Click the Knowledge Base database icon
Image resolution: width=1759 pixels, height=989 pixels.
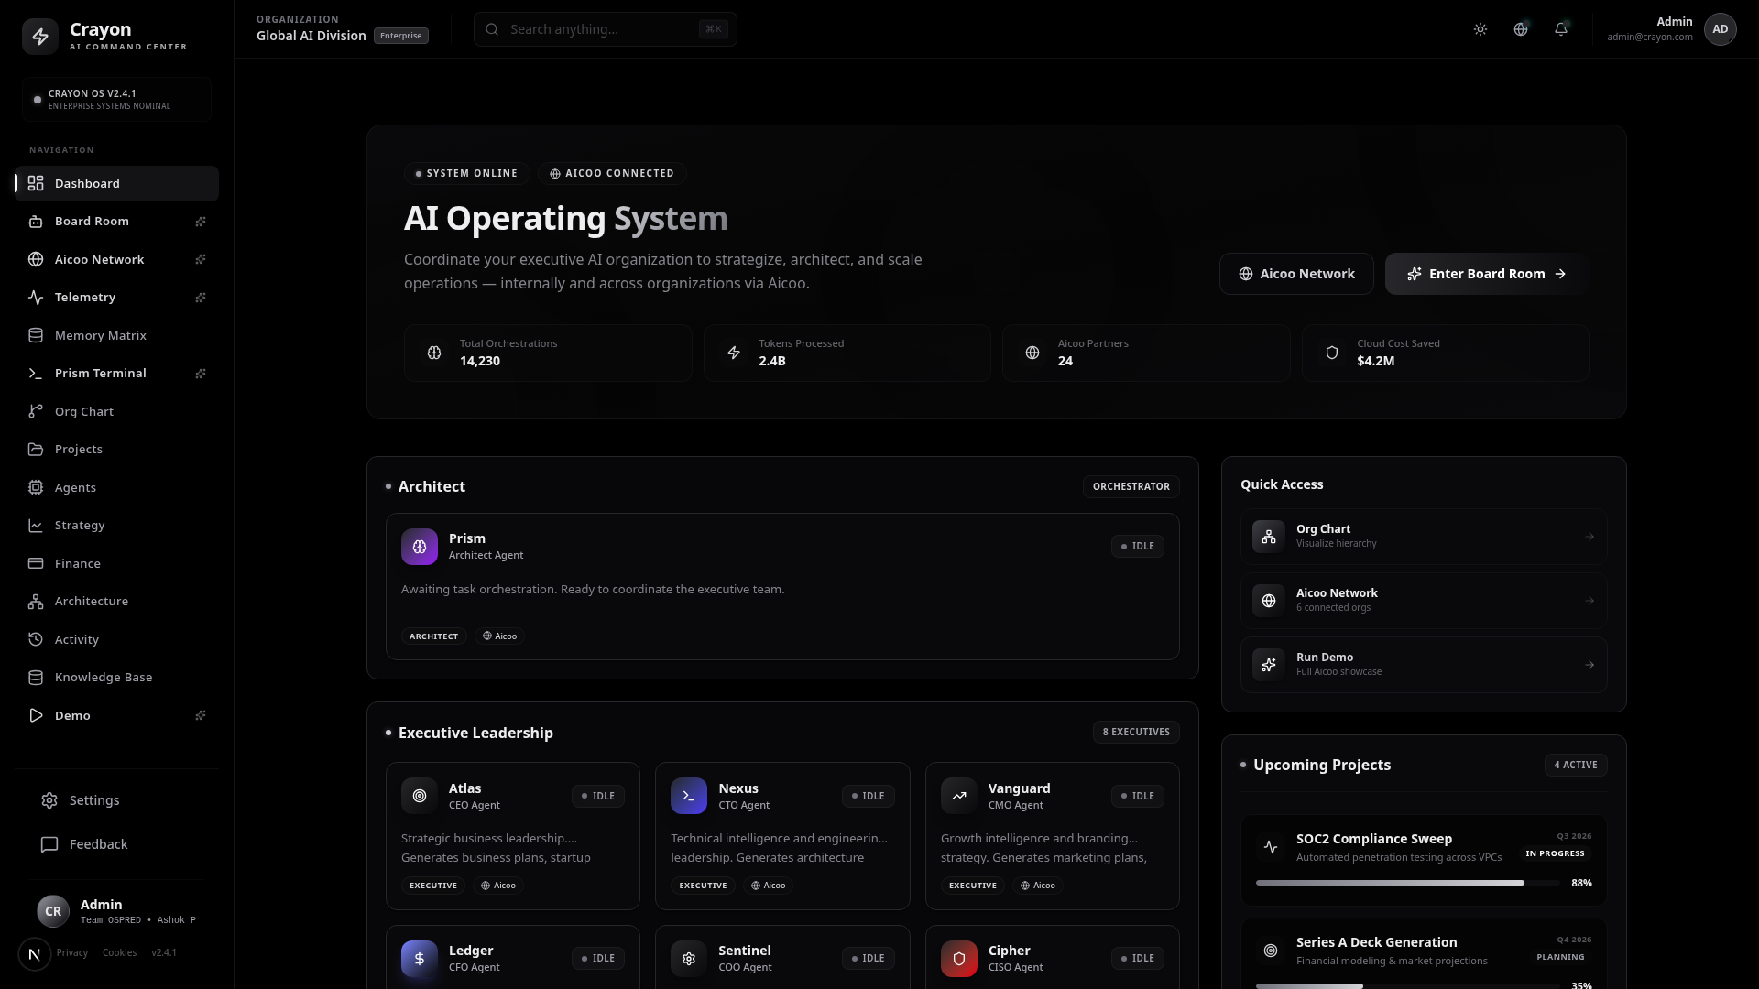click(36, 678)
